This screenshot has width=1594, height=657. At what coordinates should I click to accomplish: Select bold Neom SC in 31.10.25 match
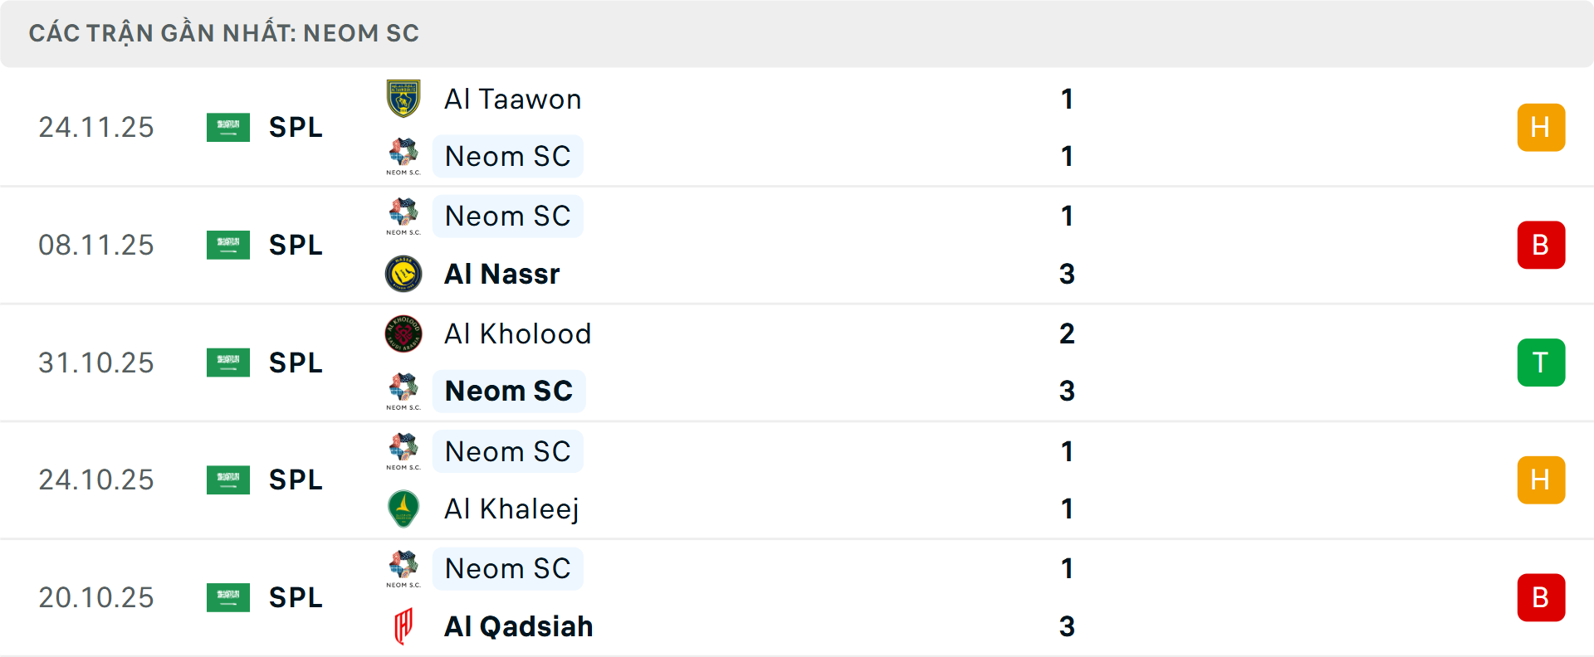coord(509,391)
